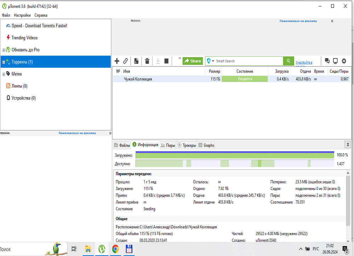
Task: Click sidebar Пожаловаться на рекламу link
Action: coord(77,133)
